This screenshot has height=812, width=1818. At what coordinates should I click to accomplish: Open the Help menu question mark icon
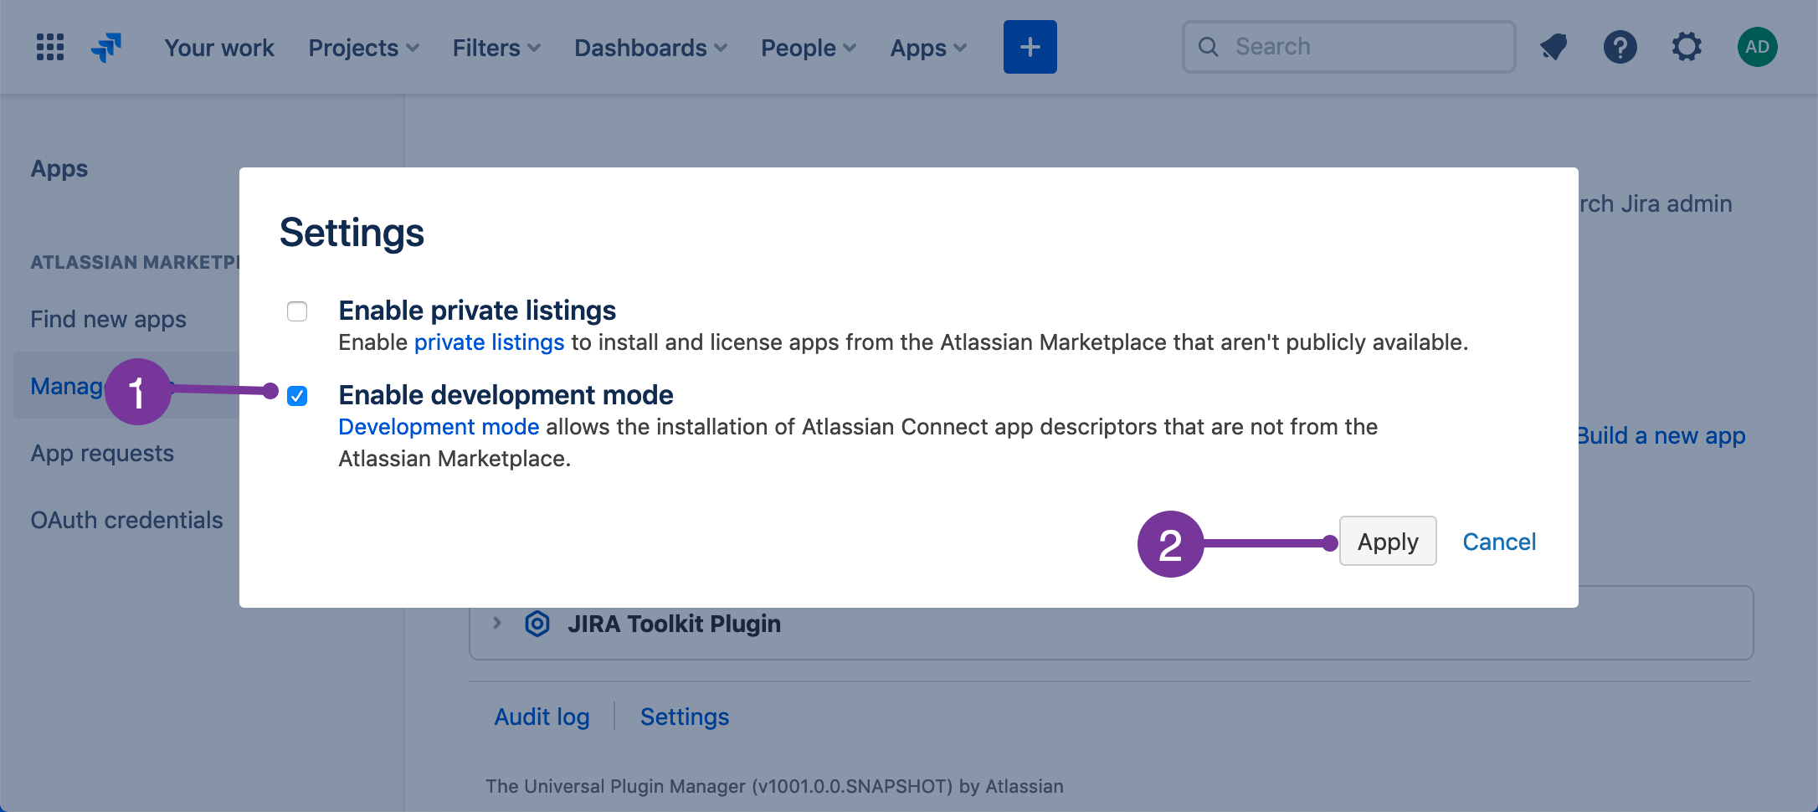(x=1620, y=48)
